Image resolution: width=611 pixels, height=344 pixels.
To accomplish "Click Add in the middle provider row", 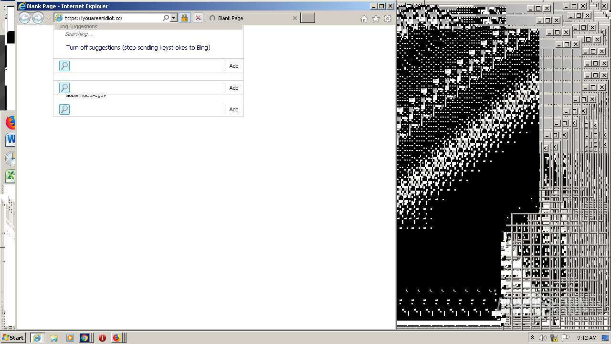I will (234, 88).
